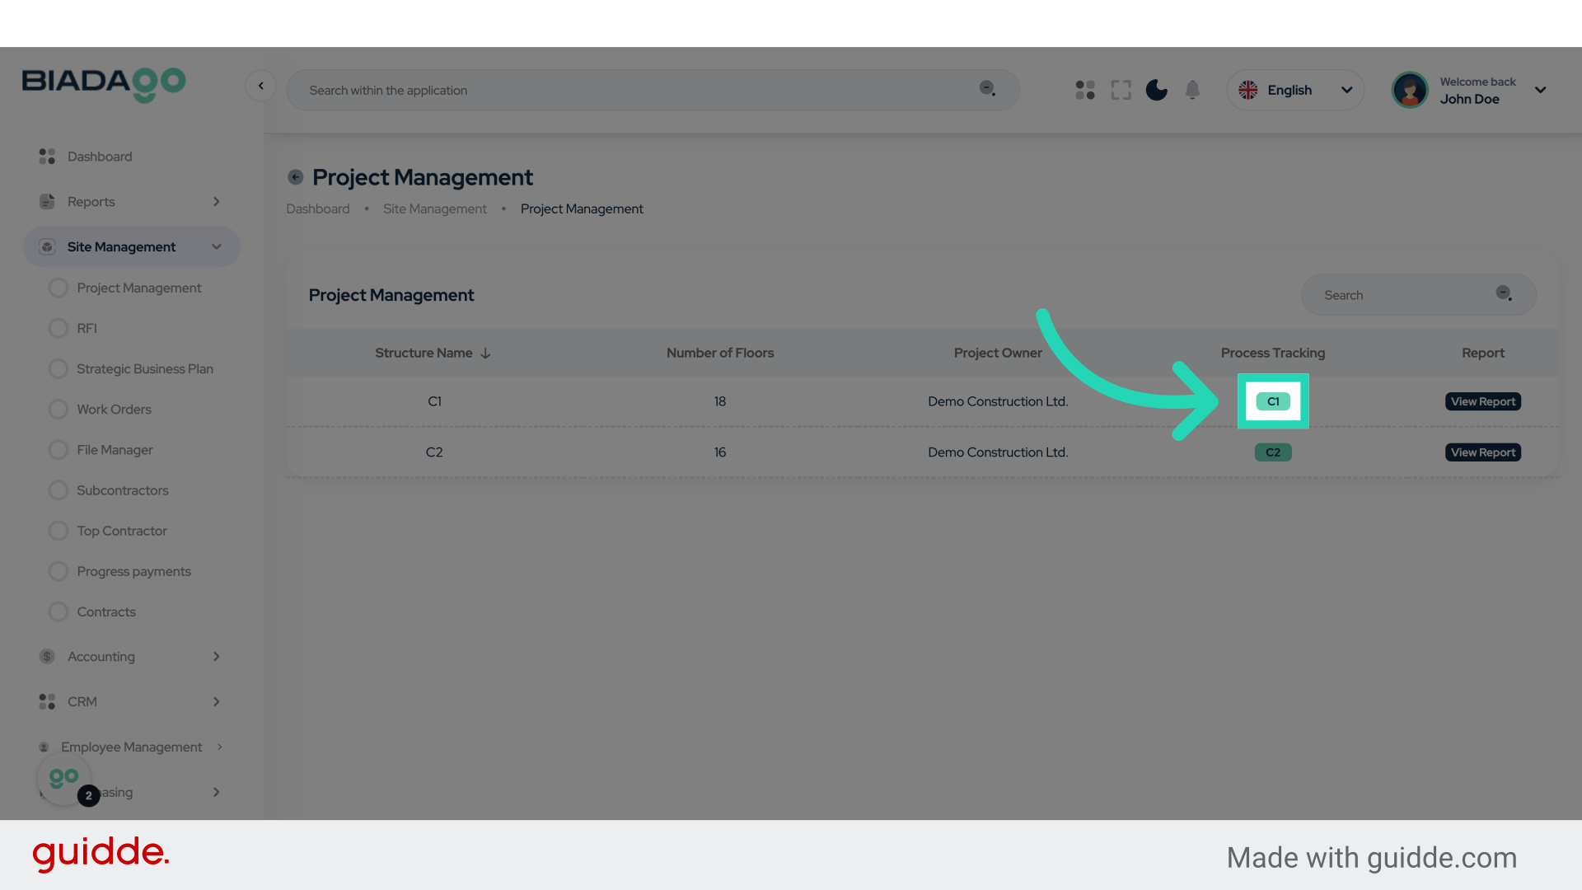The image size is (1582, 890).
Task: Open the English language dropdown
Action: click(x=1295, y=90)
